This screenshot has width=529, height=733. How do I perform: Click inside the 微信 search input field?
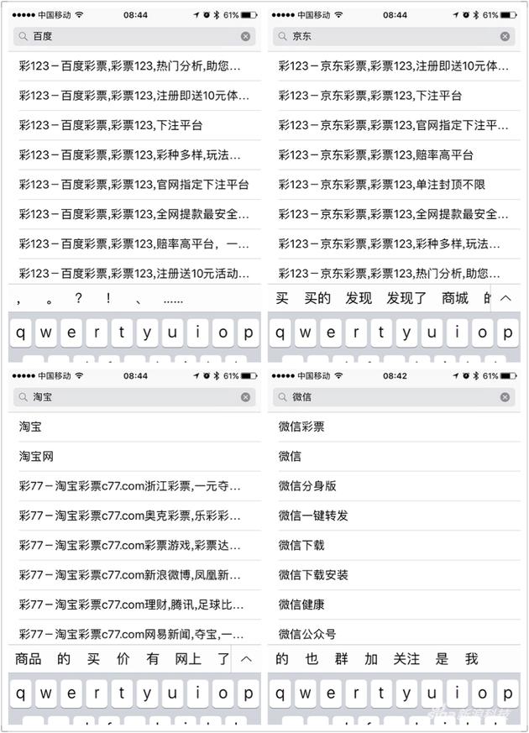tap(394, 397)
